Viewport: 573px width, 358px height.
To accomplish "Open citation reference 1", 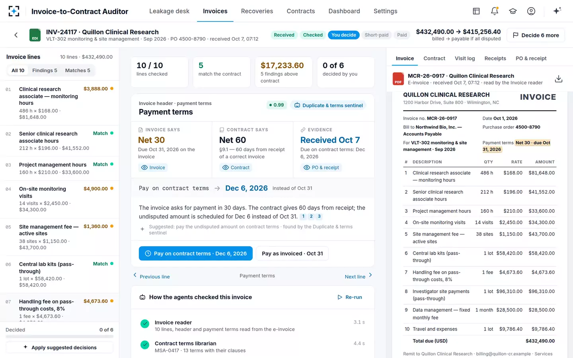I will coord(303,216).
